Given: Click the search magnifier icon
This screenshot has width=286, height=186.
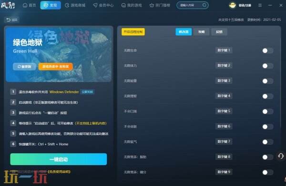Looking at the screenshot, I should click(204, 5).
